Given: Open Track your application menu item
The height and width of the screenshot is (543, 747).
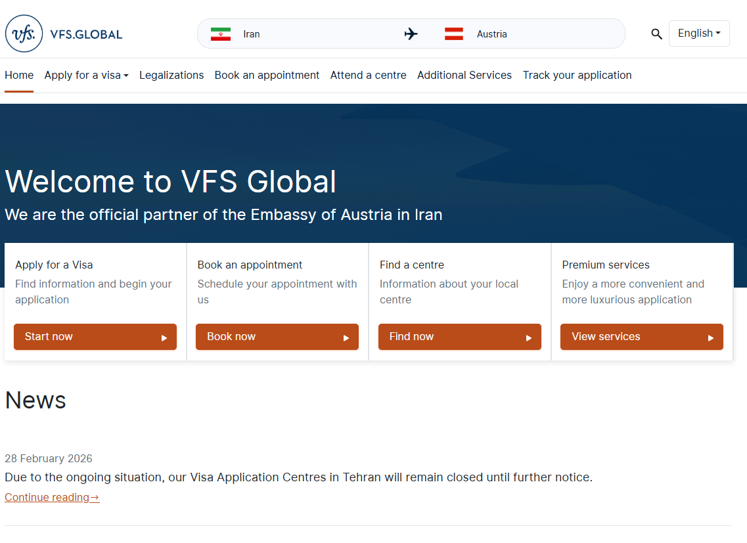Looking at the screenshot, I should [577, 76].
